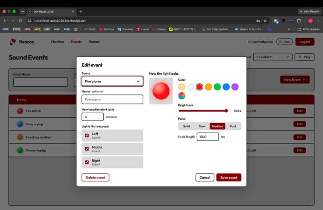
Task: Open the What's in Your Pu... bookmark
Action: point(249,29)
